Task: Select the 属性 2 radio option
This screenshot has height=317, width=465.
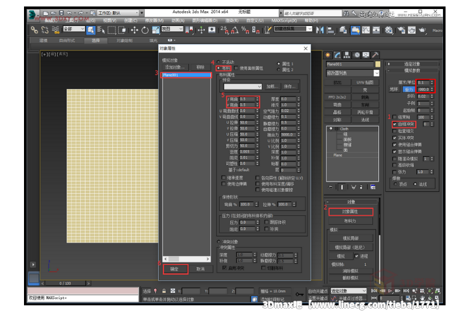Action: [x=278, y=69]
